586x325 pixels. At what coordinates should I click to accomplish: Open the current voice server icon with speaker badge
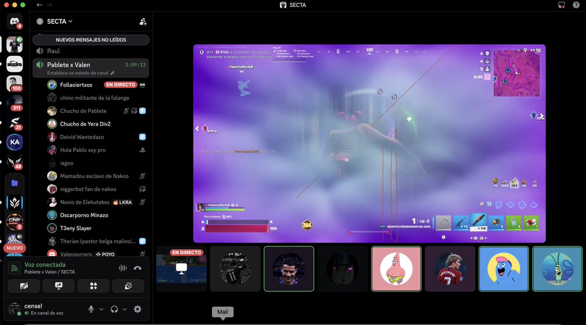[x=15, y=44]
